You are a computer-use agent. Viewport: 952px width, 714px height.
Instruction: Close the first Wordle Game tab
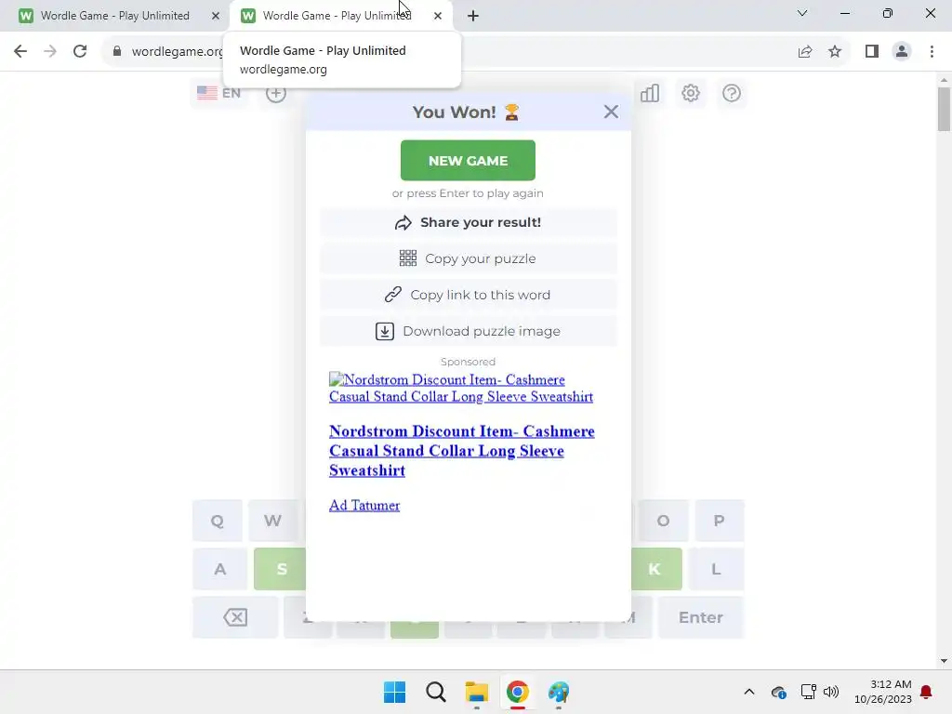pos(216,16)
